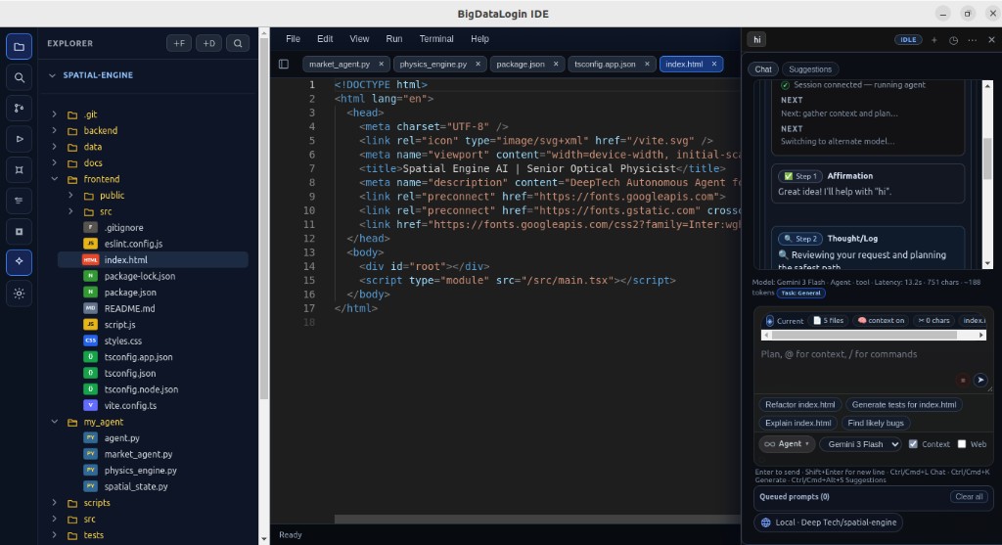Close the physics_engine.py tab
Image resolution: width=1002 pixels, height=545 pixels.
point(478,64)
